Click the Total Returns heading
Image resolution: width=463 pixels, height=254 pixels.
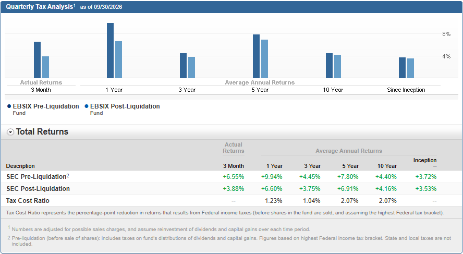(x=42, y=132)
